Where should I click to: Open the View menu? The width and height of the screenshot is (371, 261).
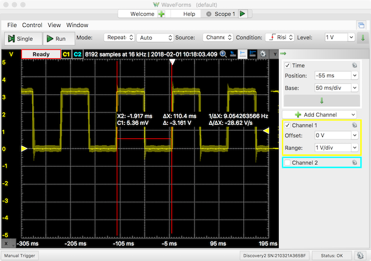coord(54,25)
